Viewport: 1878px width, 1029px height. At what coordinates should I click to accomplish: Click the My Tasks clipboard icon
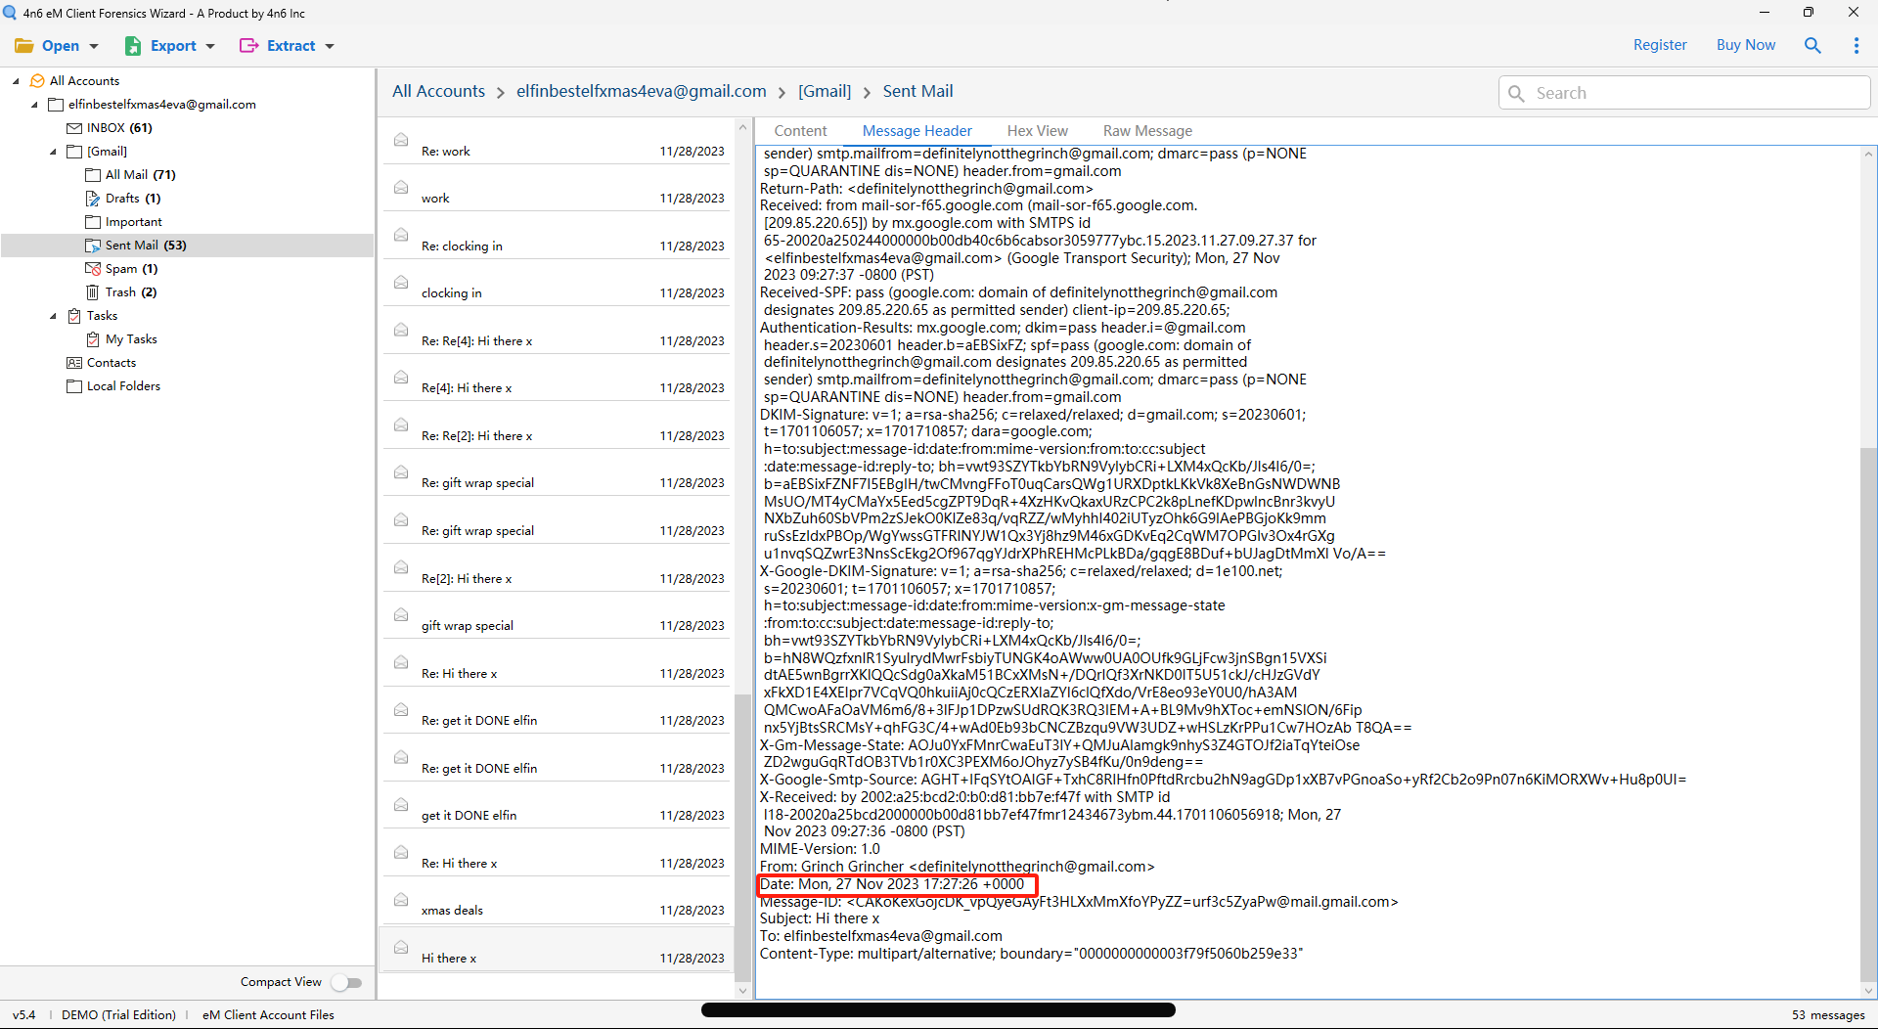pos(93,338)
